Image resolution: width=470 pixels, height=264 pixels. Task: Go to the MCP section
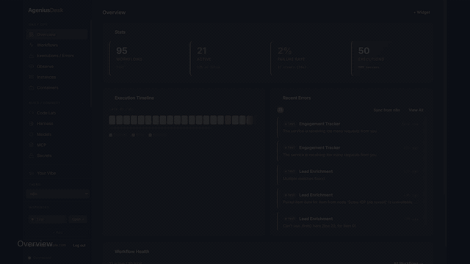[x=57, y=145]
